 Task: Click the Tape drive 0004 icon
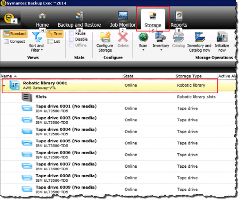point(27,131)
